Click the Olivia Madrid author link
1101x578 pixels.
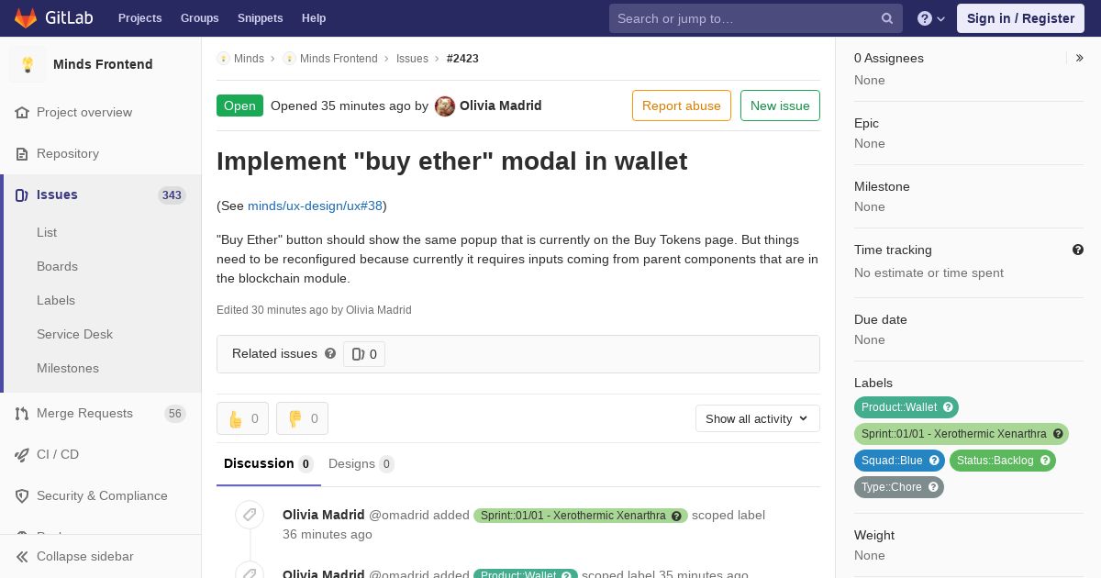(500, 106)
